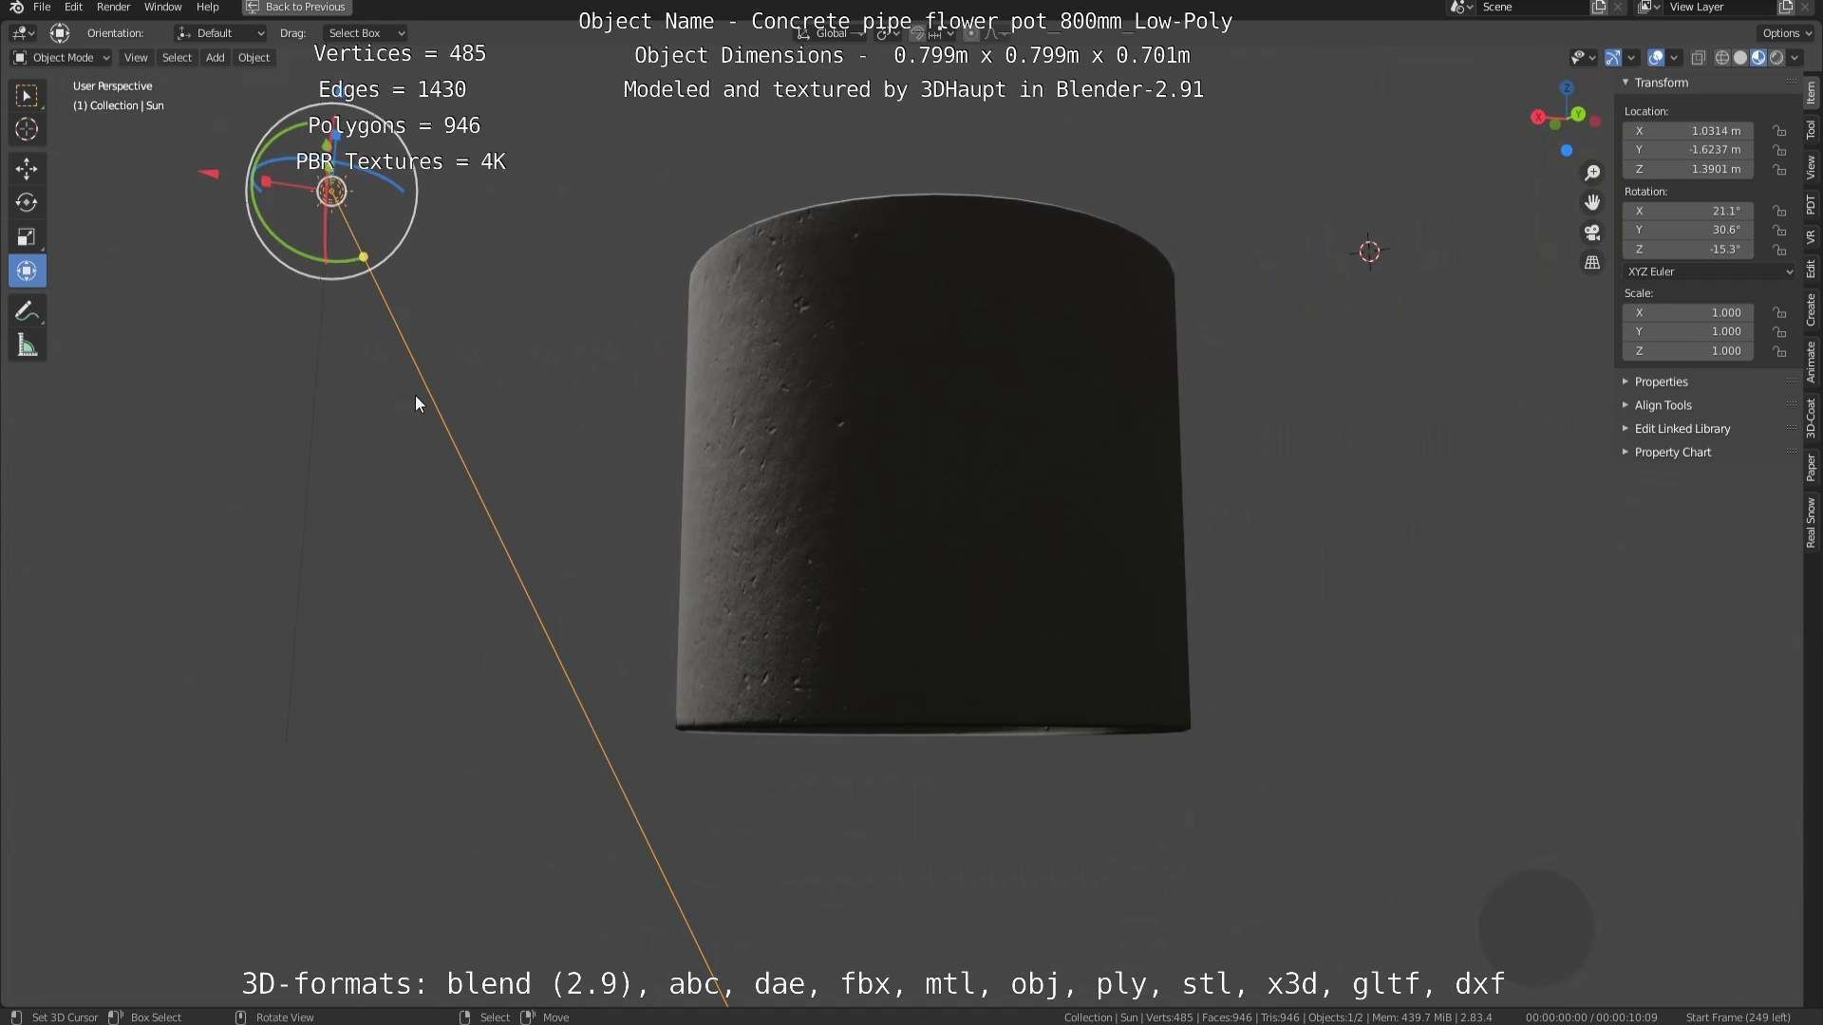Open the gizmo options dropdown arrow
This screenshot has height=1025, width=1823.
(x=1631, y=58)
